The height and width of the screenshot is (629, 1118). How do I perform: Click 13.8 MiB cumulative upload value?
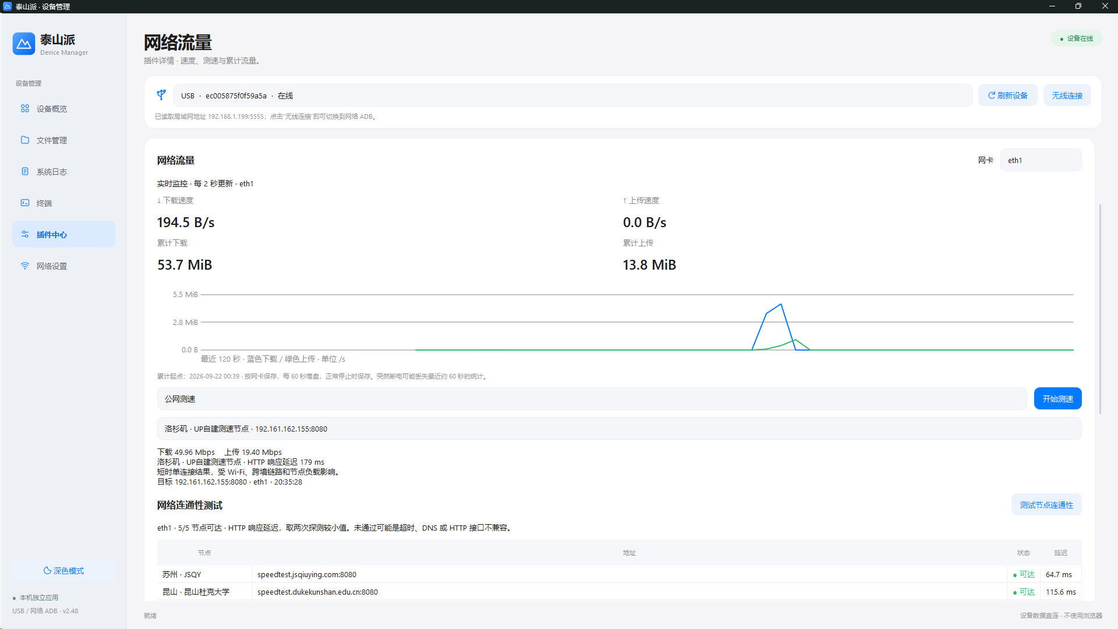(x=649, y=265)
